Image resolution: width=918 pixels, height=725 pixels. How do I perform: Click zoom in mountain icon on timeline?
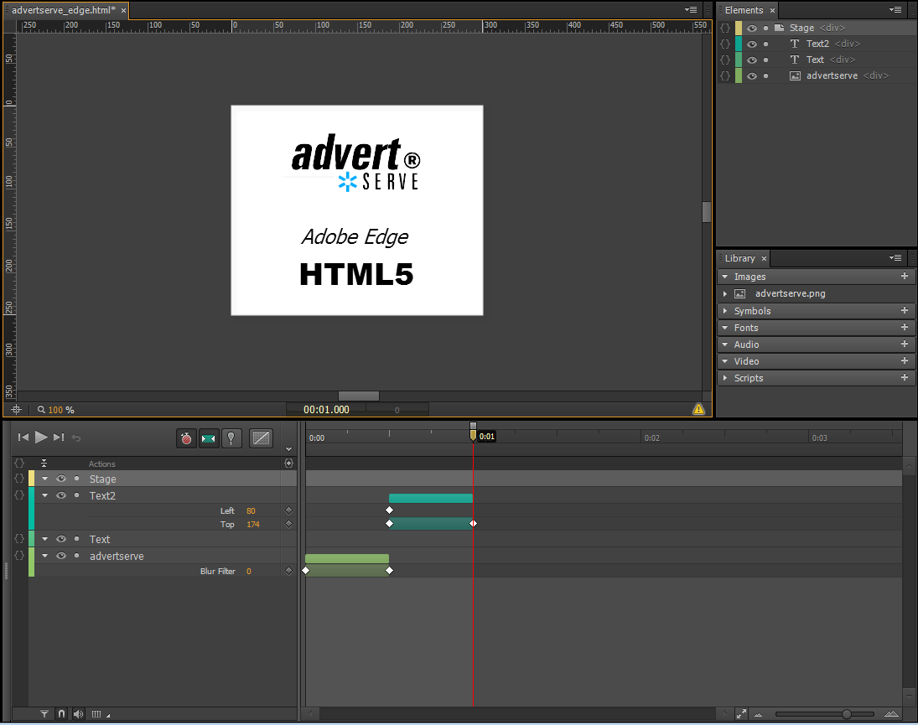click(892, 714)
